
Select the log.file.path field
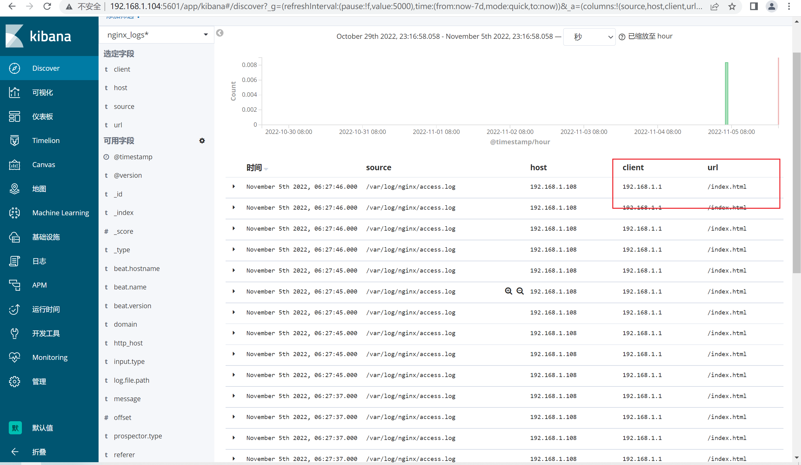(x=131, y=380)
